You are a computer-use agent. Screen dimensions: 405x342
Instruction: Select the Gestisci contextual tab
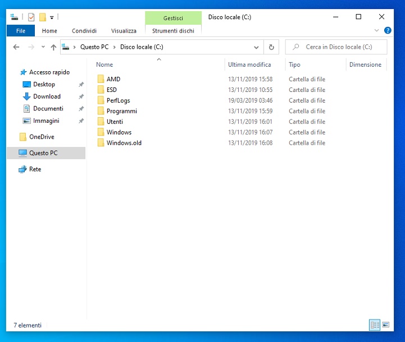tap(173, 18)
